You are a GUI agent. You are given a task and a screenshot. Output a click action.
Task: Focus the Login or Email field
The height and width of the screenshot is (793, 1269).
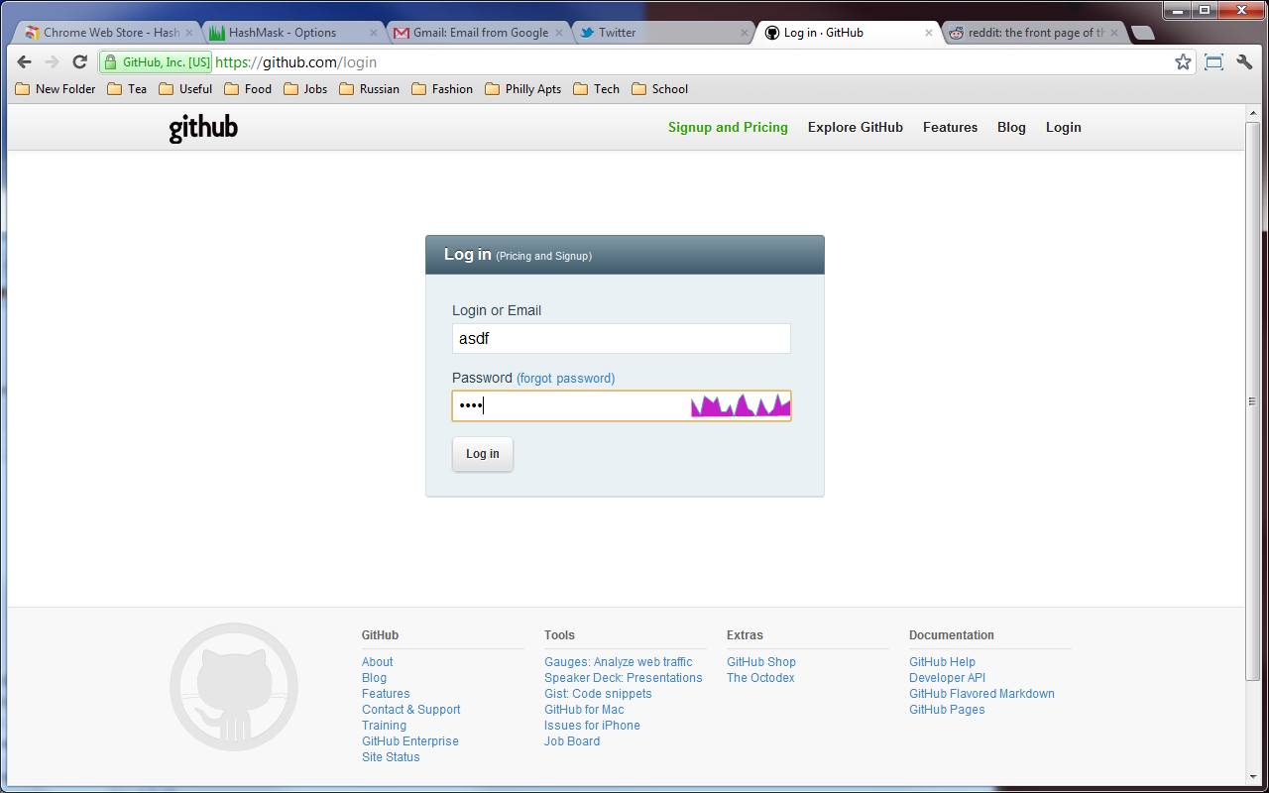point(622,338)
